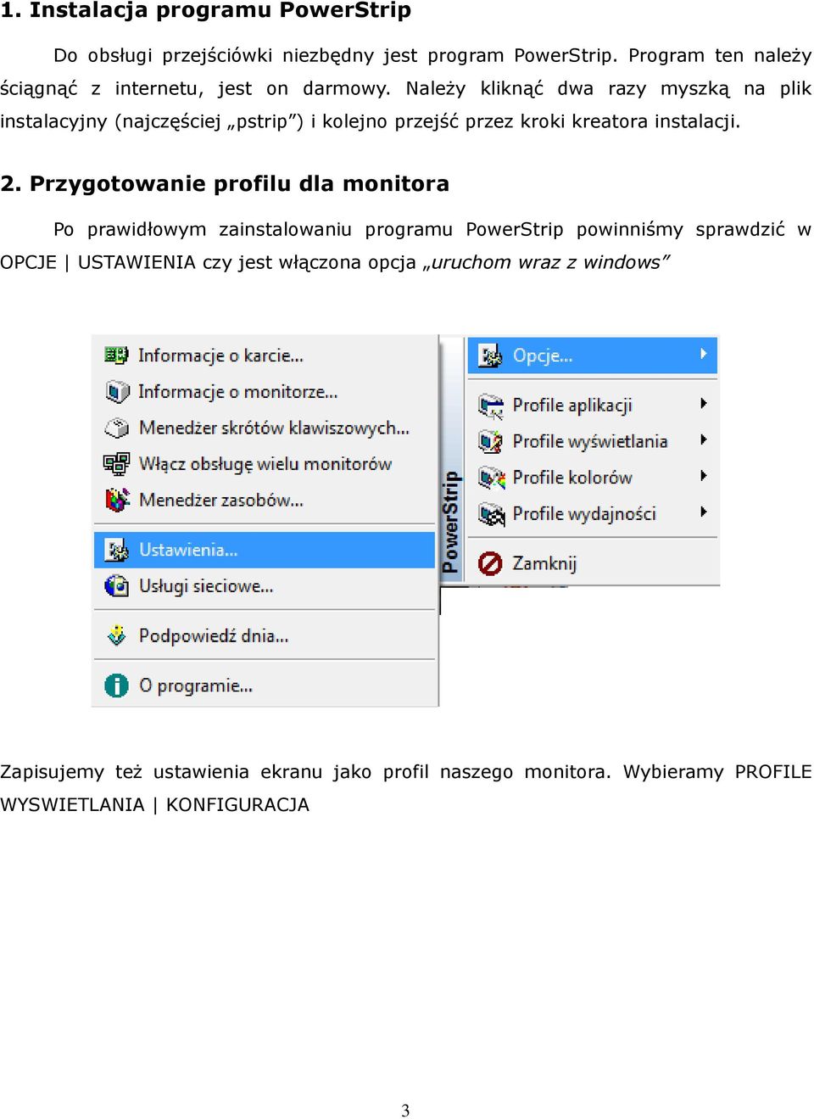Click the Ustawienia settings icon
Viewport: 814px width, 1119px height.
click(116, 550)
